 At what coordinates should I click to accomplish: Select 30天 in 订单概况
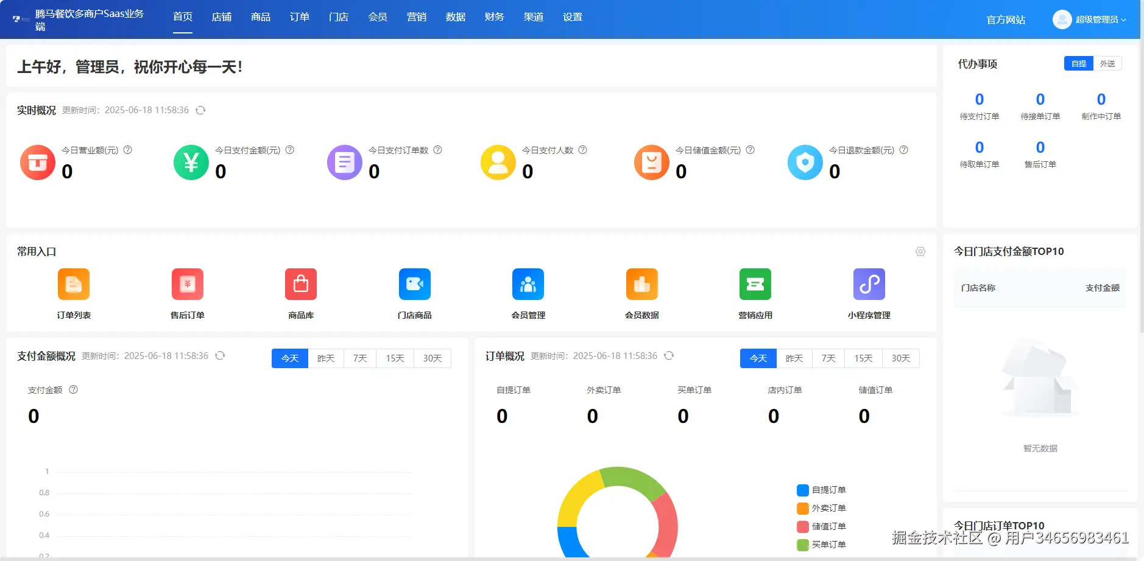click(901, 358)
